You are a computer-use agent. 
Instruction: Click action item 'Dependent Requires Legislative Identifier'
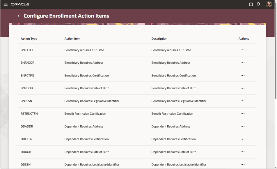[92, 164]
